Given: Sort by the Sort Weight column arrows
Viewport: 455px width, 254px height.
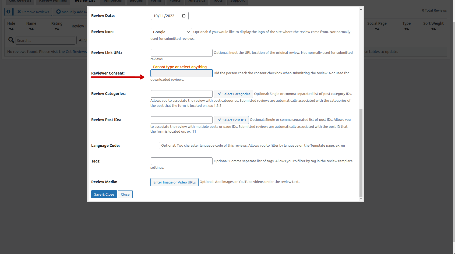Looking at the screenshot, I should pyautogui.click(x=433, y=29).
